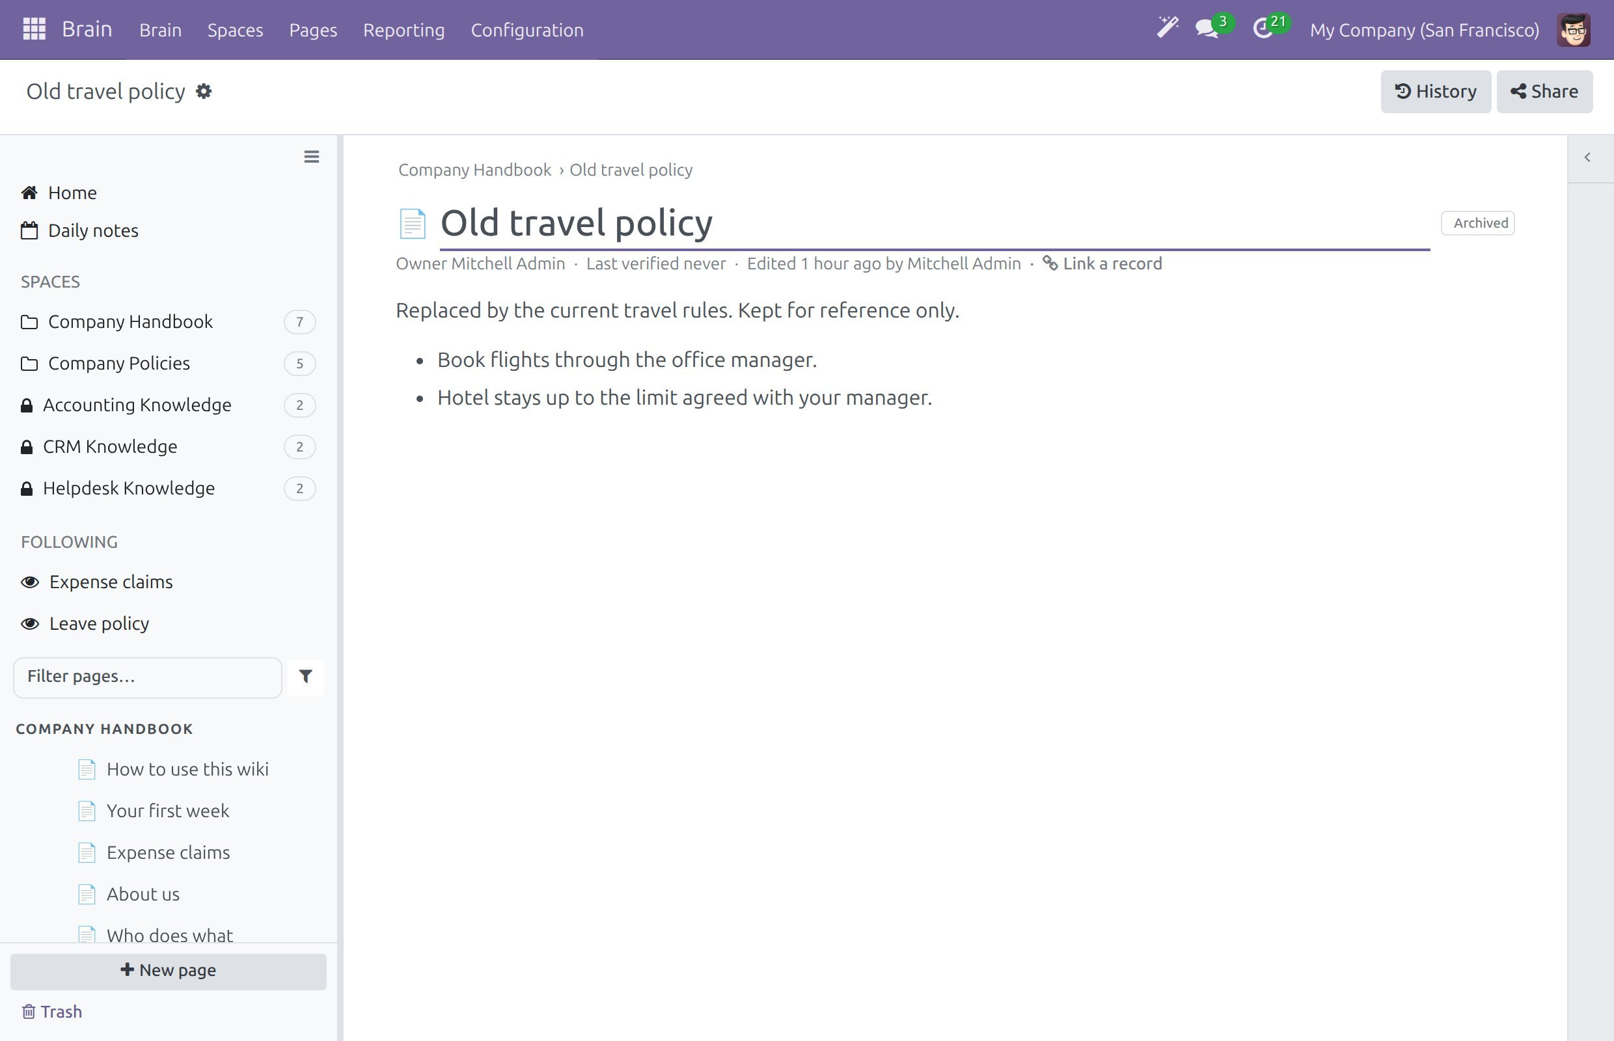Image resolution: width=1614 pixels, height=1041 pixels.
Task: Open the locked Accounting Knowledge space
Action: tap(168, 405)
